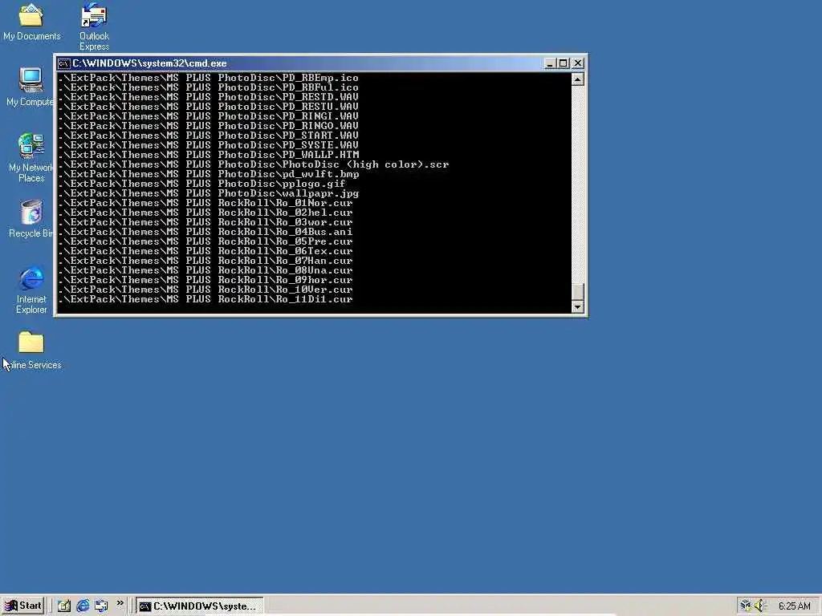
Task: Click the line ending in pd_wvlft.bmp
Action: 209,174
